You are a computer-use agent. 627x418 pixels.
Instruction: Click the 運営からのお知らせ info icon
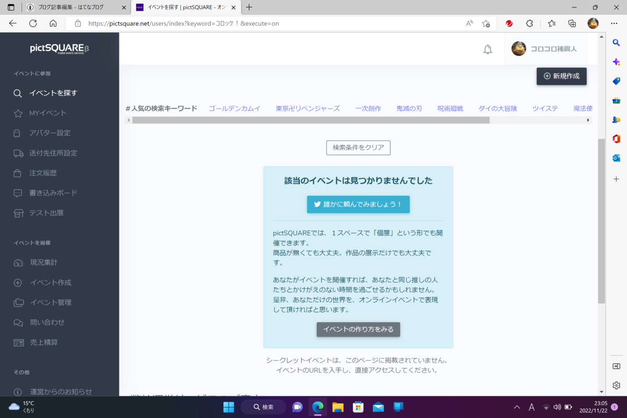pyautogui.click(x=18, y=392)
